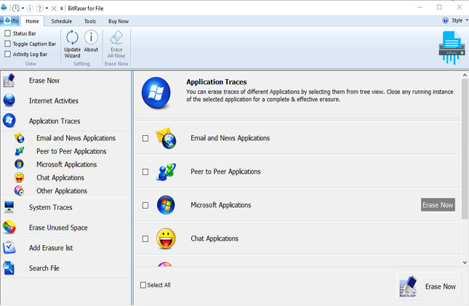Click the large Peer to Peer icon
This screenshot has width=469, height=306.
[x=166, y=172]
